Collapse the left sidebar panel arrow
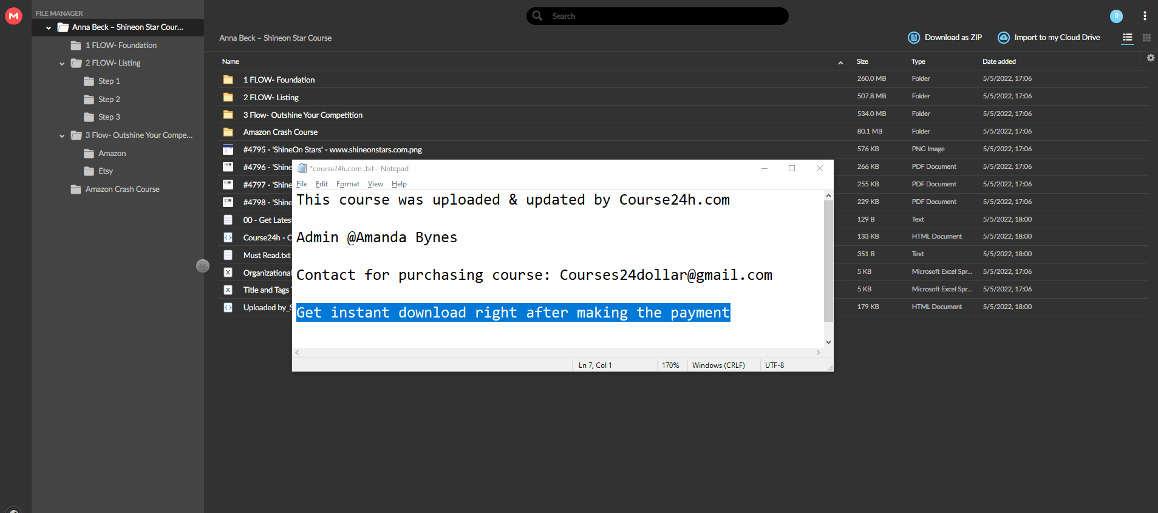The image size is (1158, 513). [x=203, y=266]
